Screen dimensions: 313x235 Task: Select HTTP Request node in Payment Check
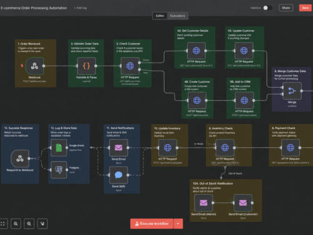[x=290, y=148]
